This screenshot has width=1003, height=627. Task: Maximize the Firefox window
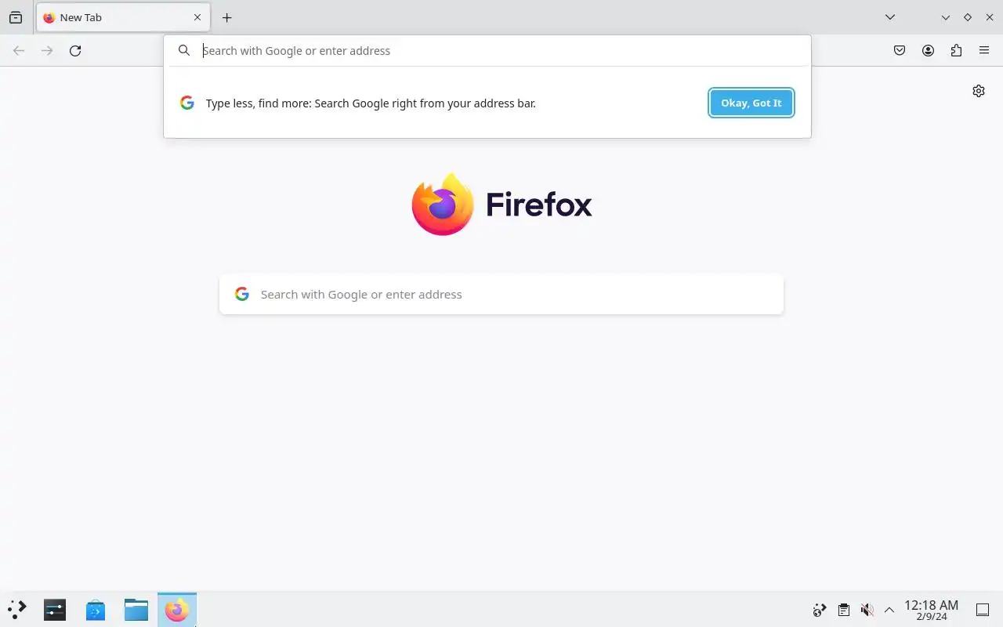[968, 17]
